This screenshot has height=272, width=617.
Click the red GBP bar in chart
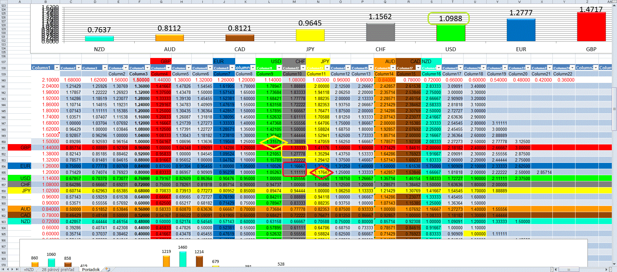[x=591, y=27]
